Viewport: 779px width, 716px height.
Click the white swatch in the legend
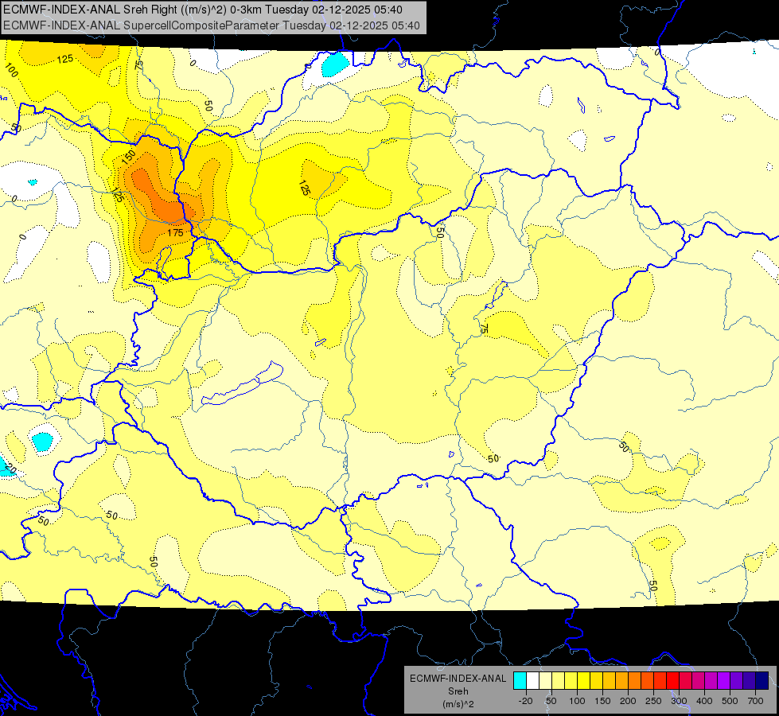[532, 680]
